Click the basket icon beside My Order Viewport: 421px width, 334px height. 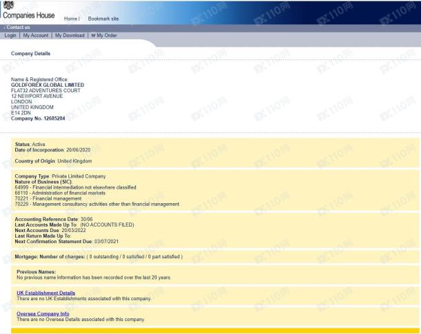[92, 35]
